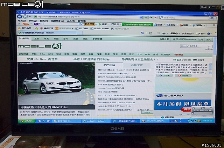
Task: Click the 配備 Intel Xeon 處理器 ad link
Action: [x=42, y=59]
